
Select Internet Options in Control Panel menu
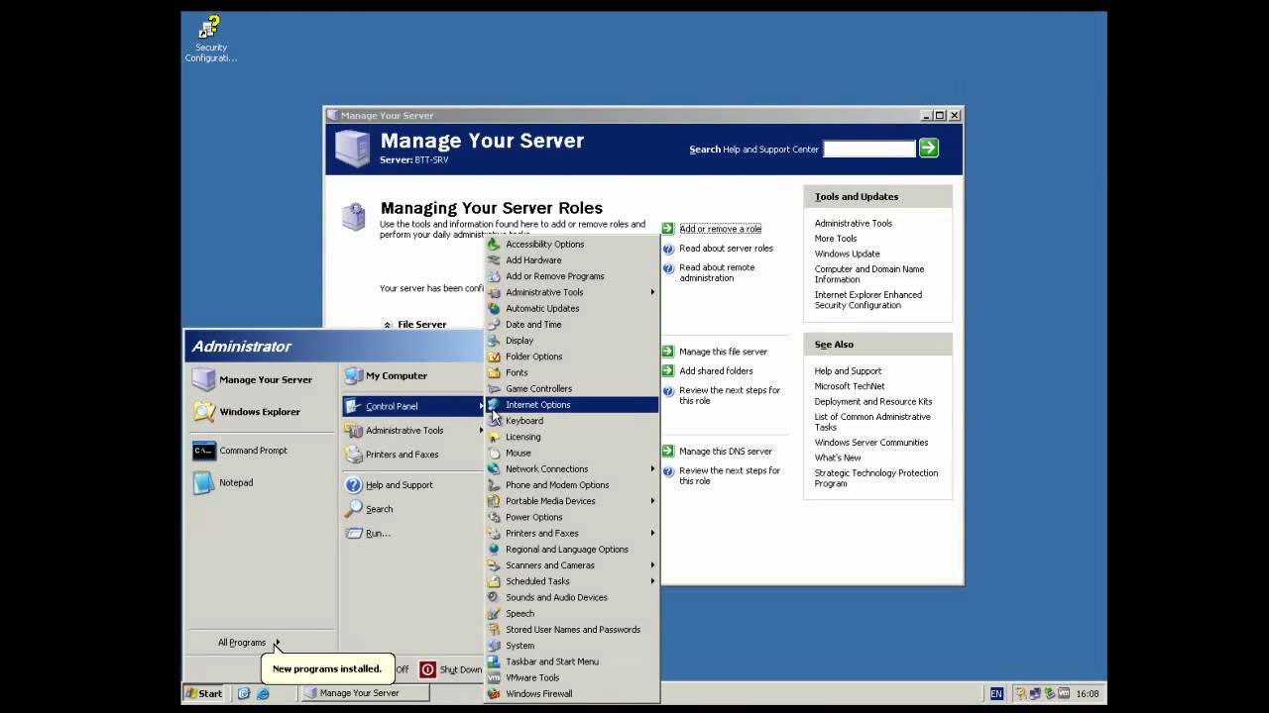click(x=572, y=405)
